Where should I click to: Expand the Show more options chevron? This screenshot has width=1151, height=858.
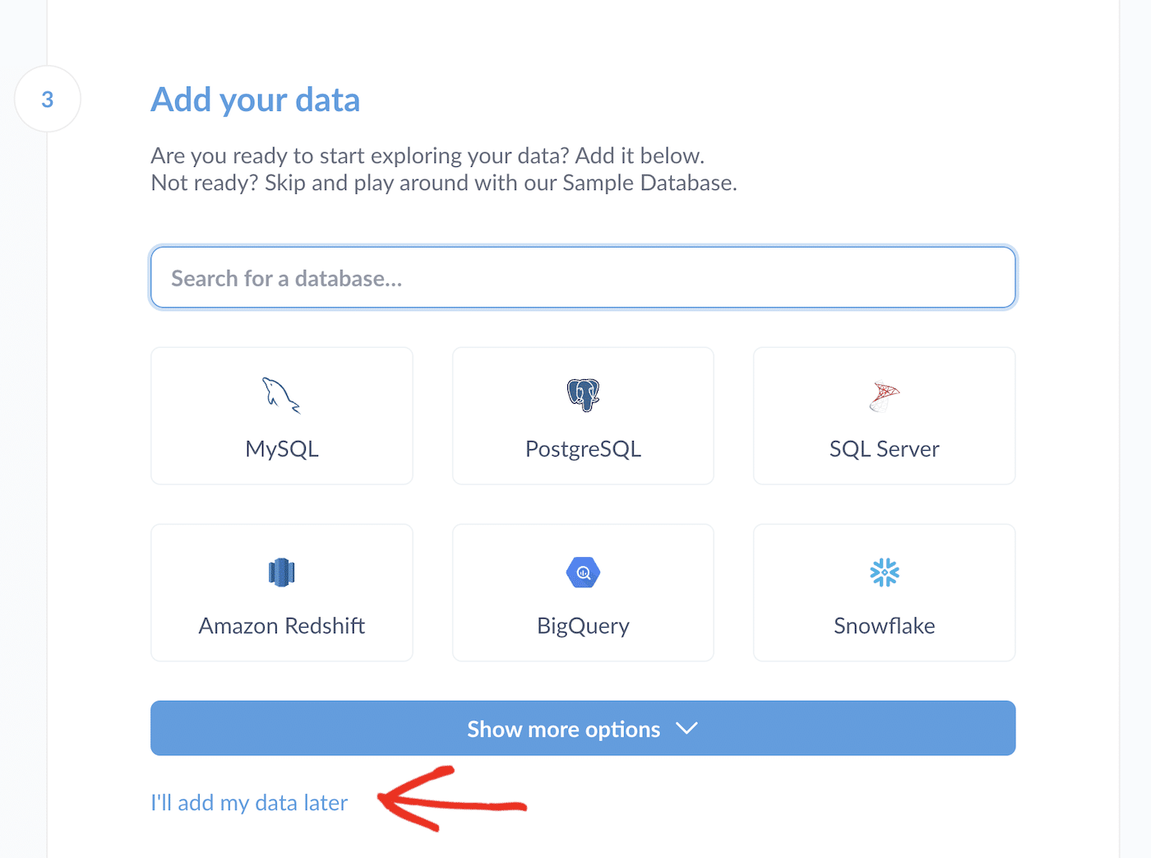click(687, 728)
